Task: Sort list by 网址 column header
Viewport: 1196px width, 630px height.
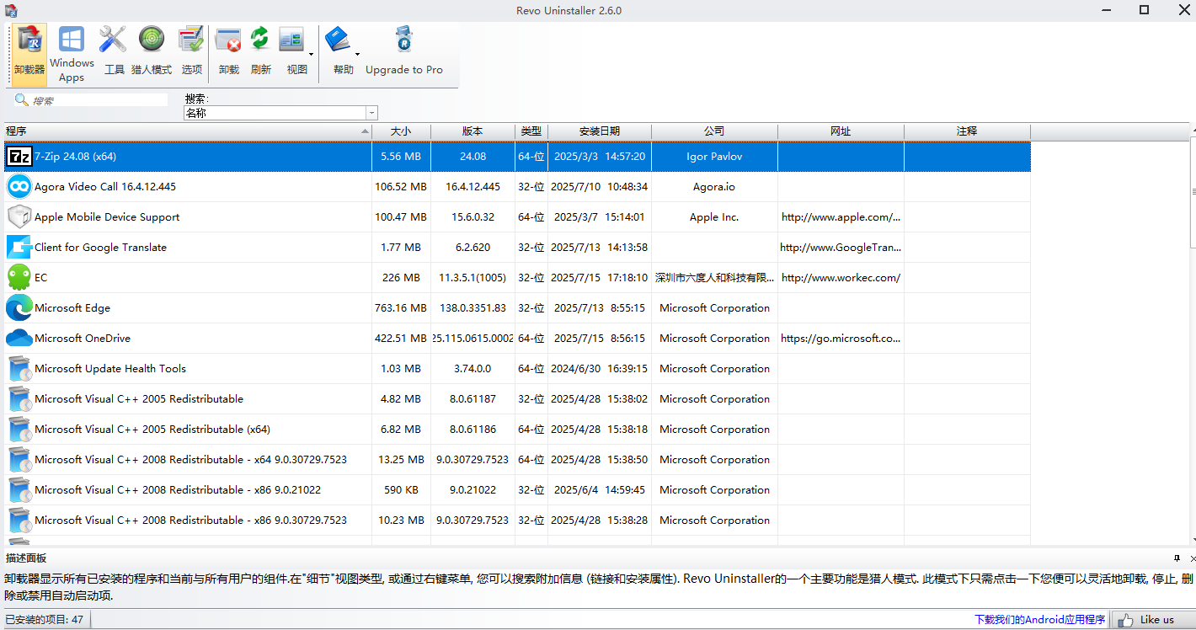Action: click(841, 131)
